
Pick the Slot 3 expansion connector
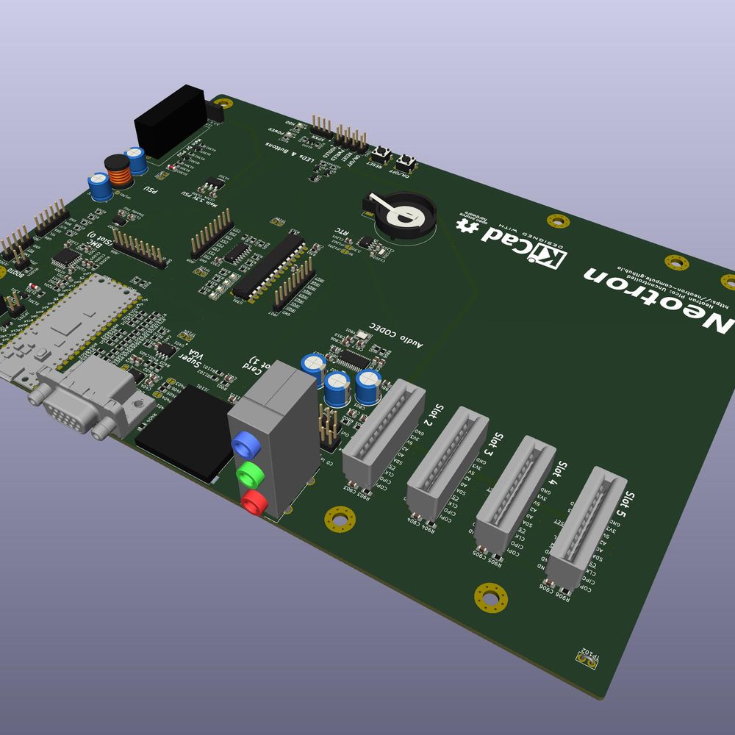point(447,462)
